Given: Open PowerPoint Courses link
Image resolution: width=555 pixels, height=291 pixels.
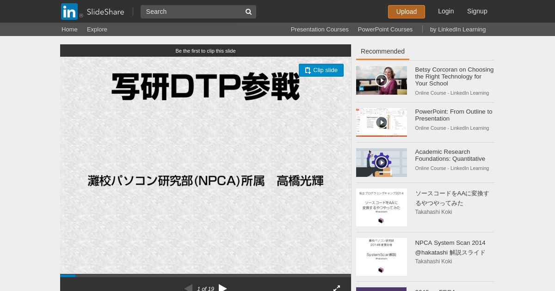Looking at the screenshot, I should pos(385,29).
